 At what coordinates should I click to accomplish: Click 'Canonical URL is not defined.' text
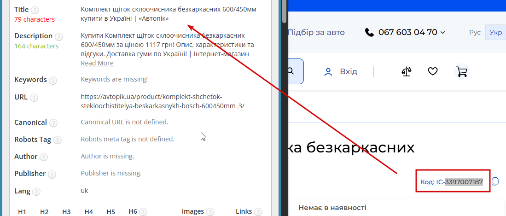(124, 123)
